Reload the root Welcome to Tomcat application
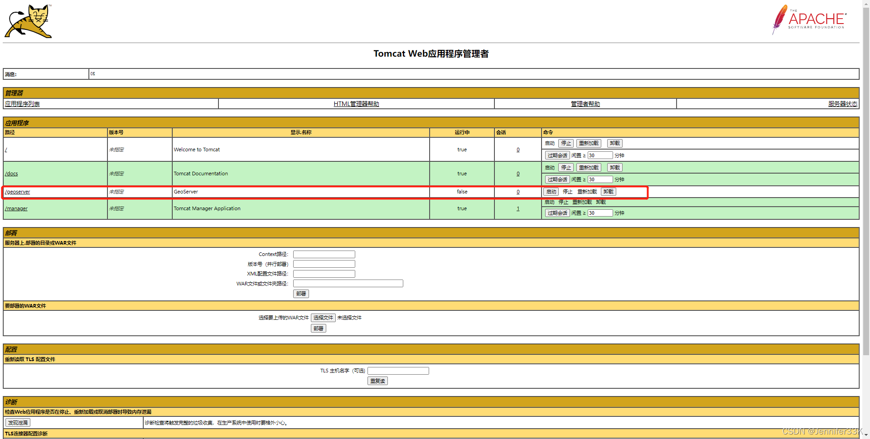The width and height of the screenshot is (870, 439). [589, 143]
